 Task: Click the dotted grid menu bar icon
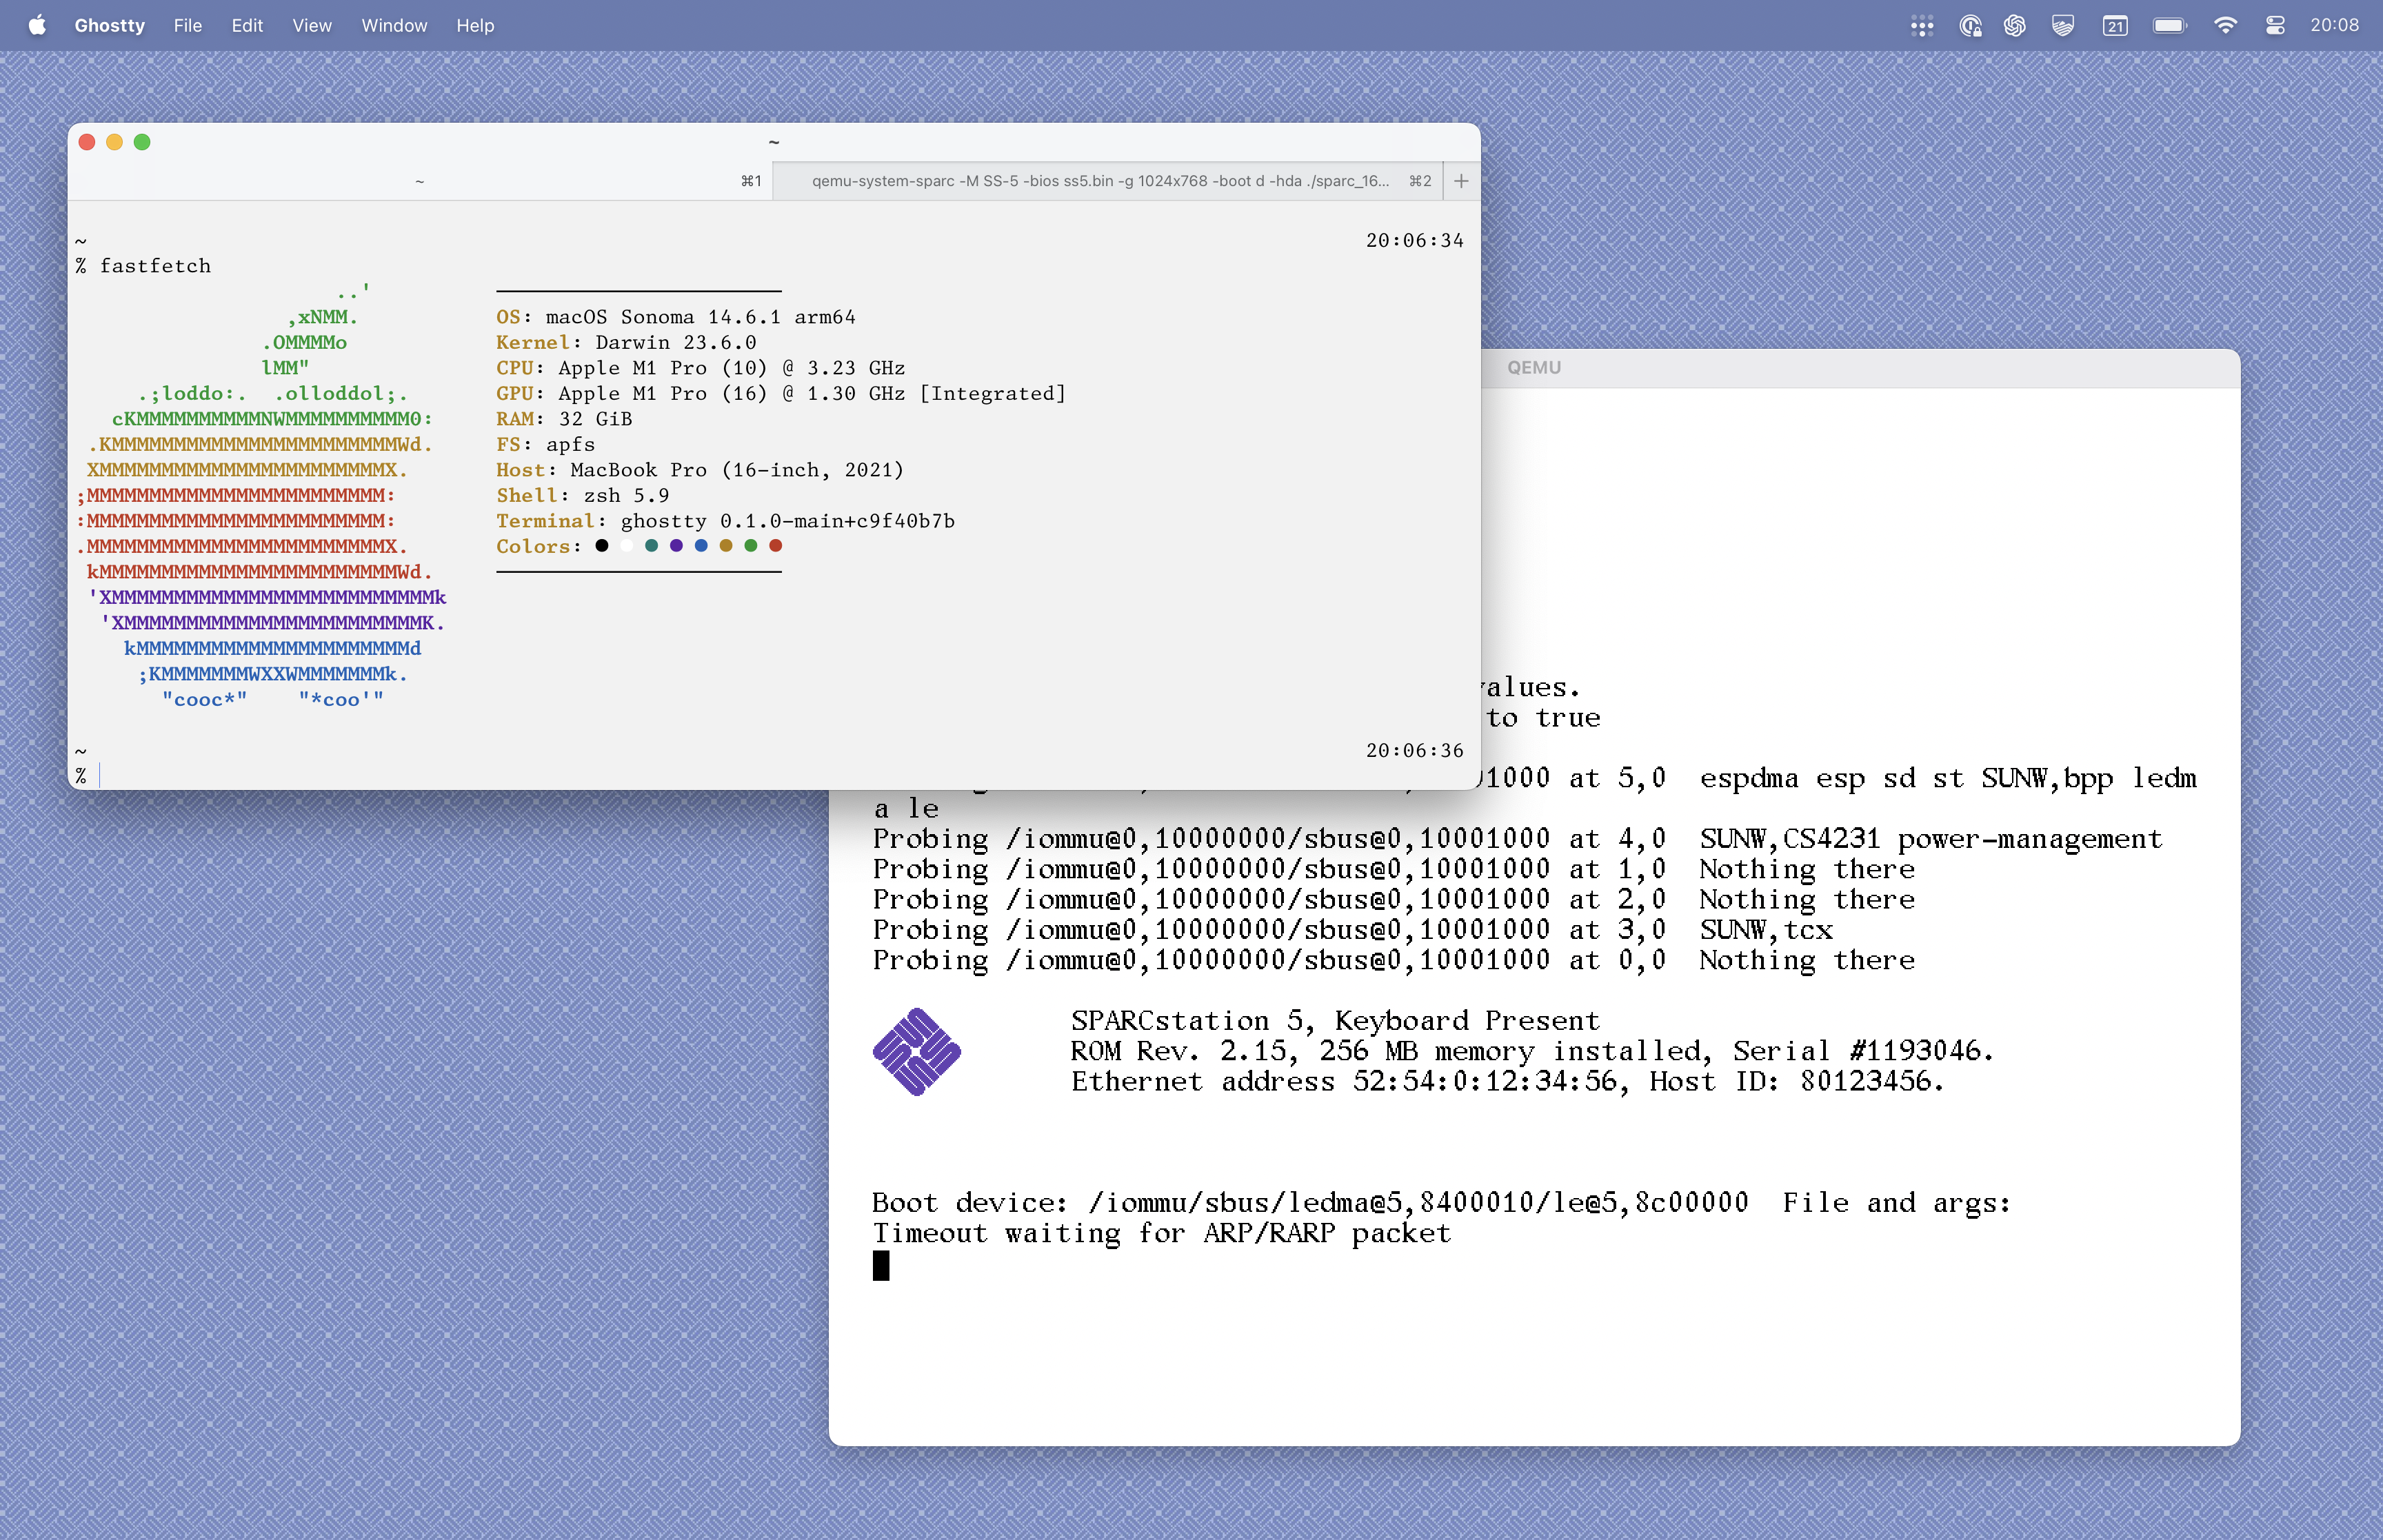click(1921, 26)
